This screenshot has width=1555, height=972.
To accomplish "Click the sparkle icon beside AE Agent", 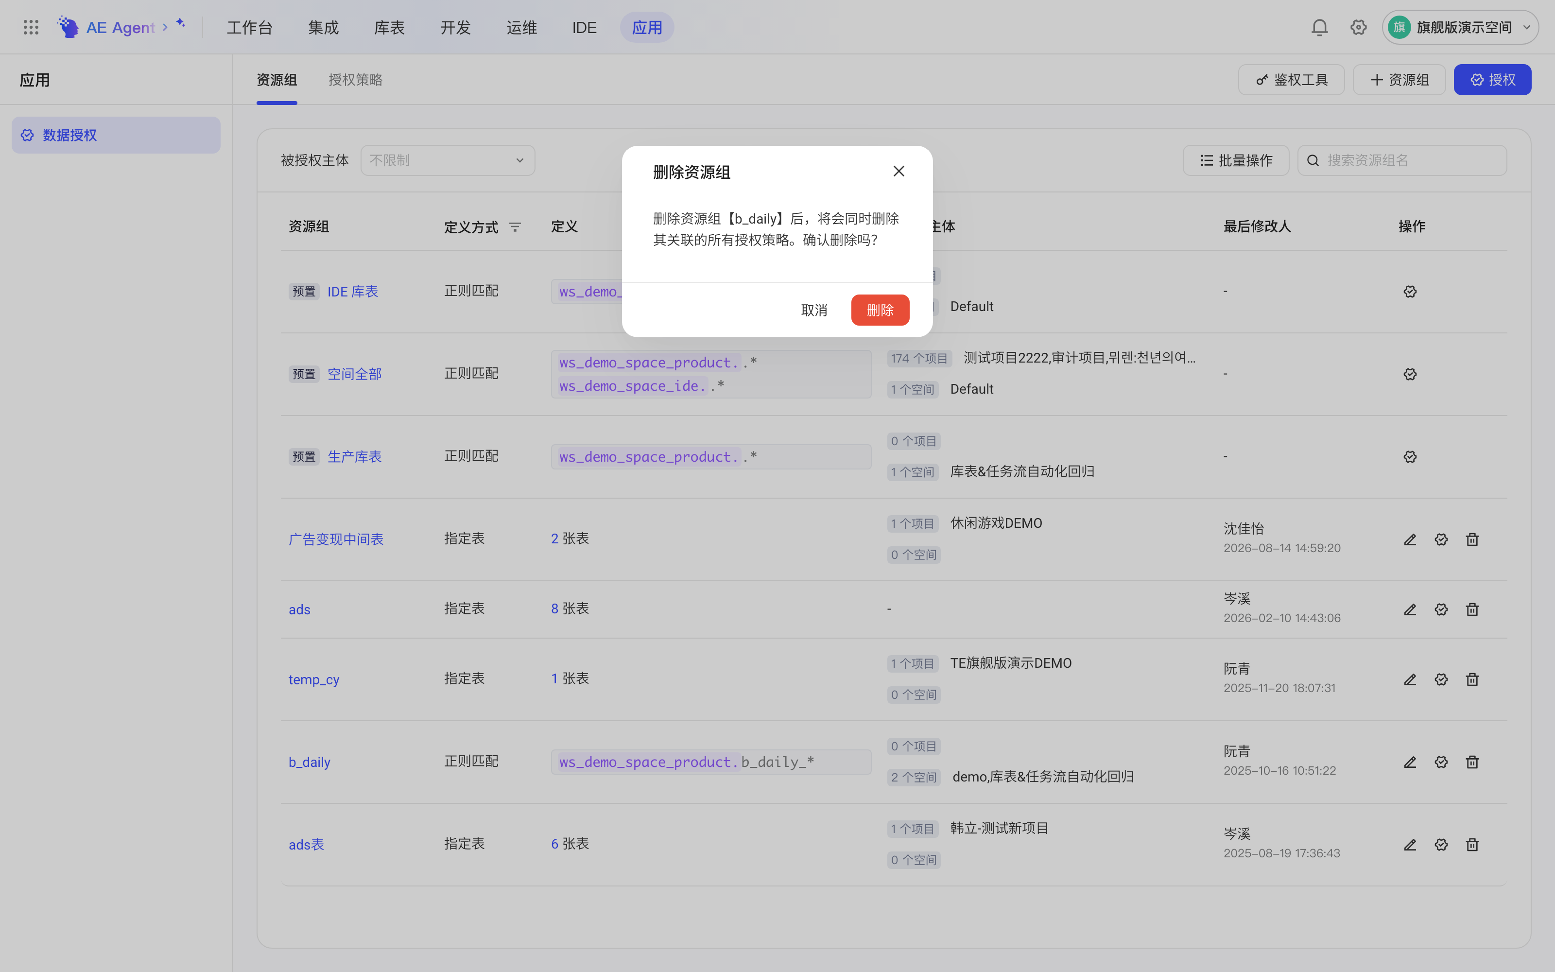I will (x=181, y=22).
